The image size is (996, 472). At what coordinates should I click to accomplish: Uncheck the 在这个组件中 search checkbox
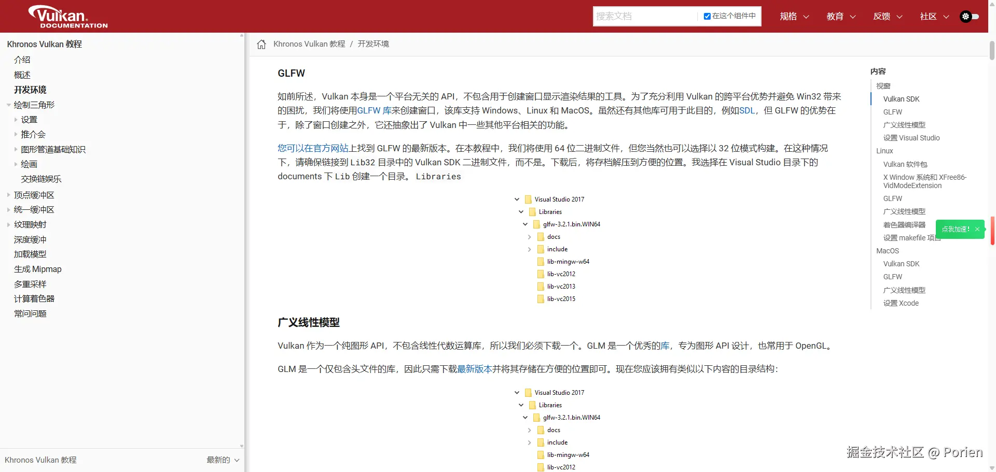[x=707, y=16]
